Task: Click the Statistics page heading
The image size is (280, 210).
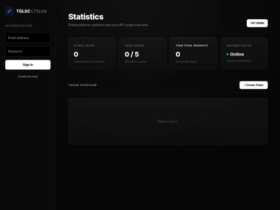Action: pyautogui.click(x=86, y=17)
